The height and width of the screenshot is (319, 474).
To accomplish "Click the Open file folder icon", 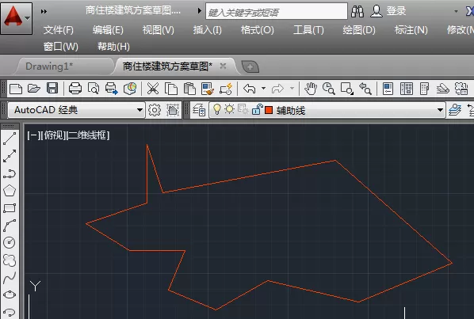I will (x=34, y=89).
